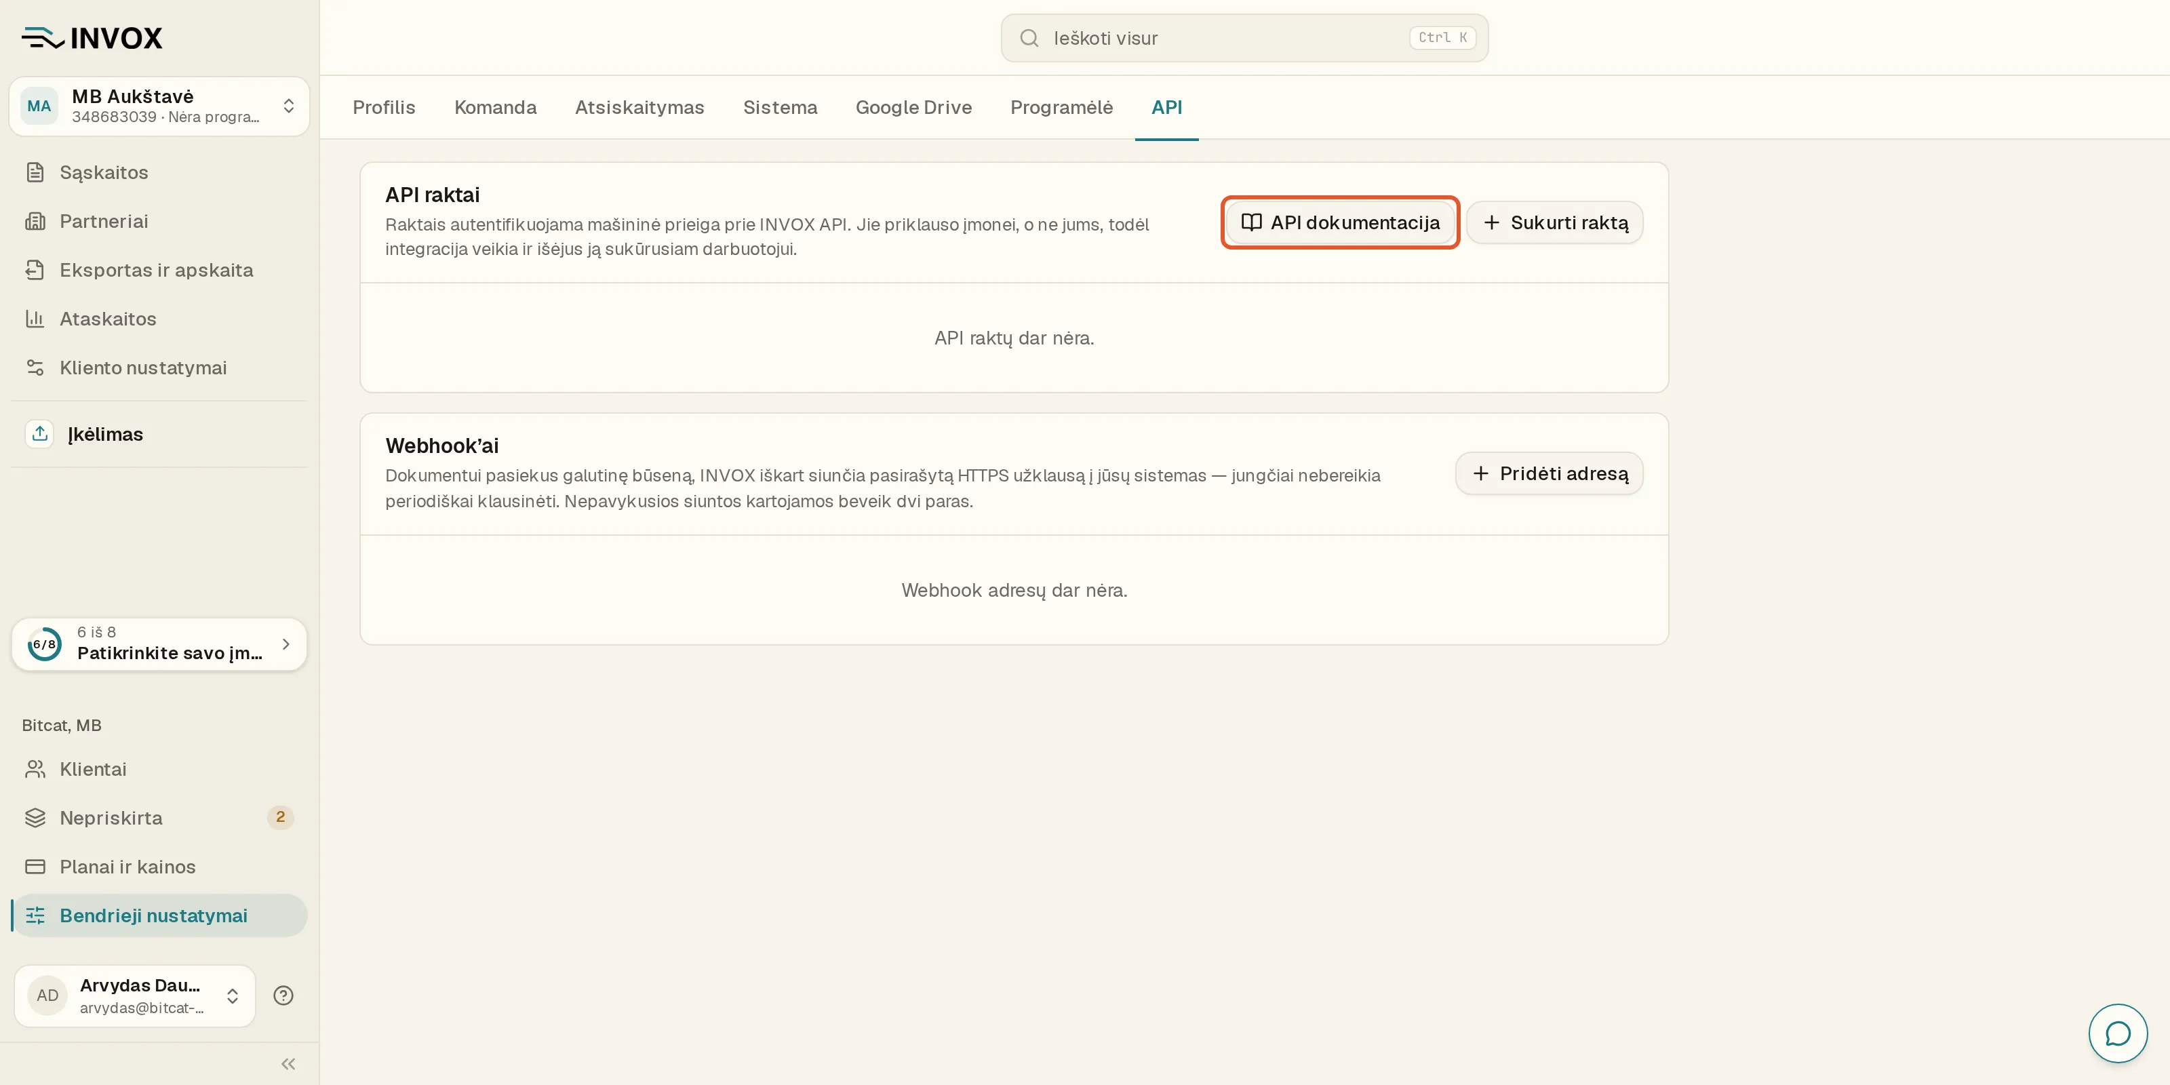Click the "API raktai" heading
This screenshot has height=1085, width=2170.
[x=432, y=195]
